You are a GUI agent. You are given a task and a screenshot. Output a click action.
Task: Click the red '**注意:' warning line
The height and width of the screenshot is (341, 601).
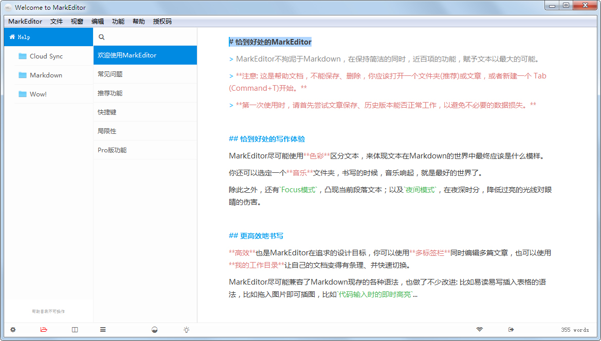pyautogui.click(x=388, y=82)
